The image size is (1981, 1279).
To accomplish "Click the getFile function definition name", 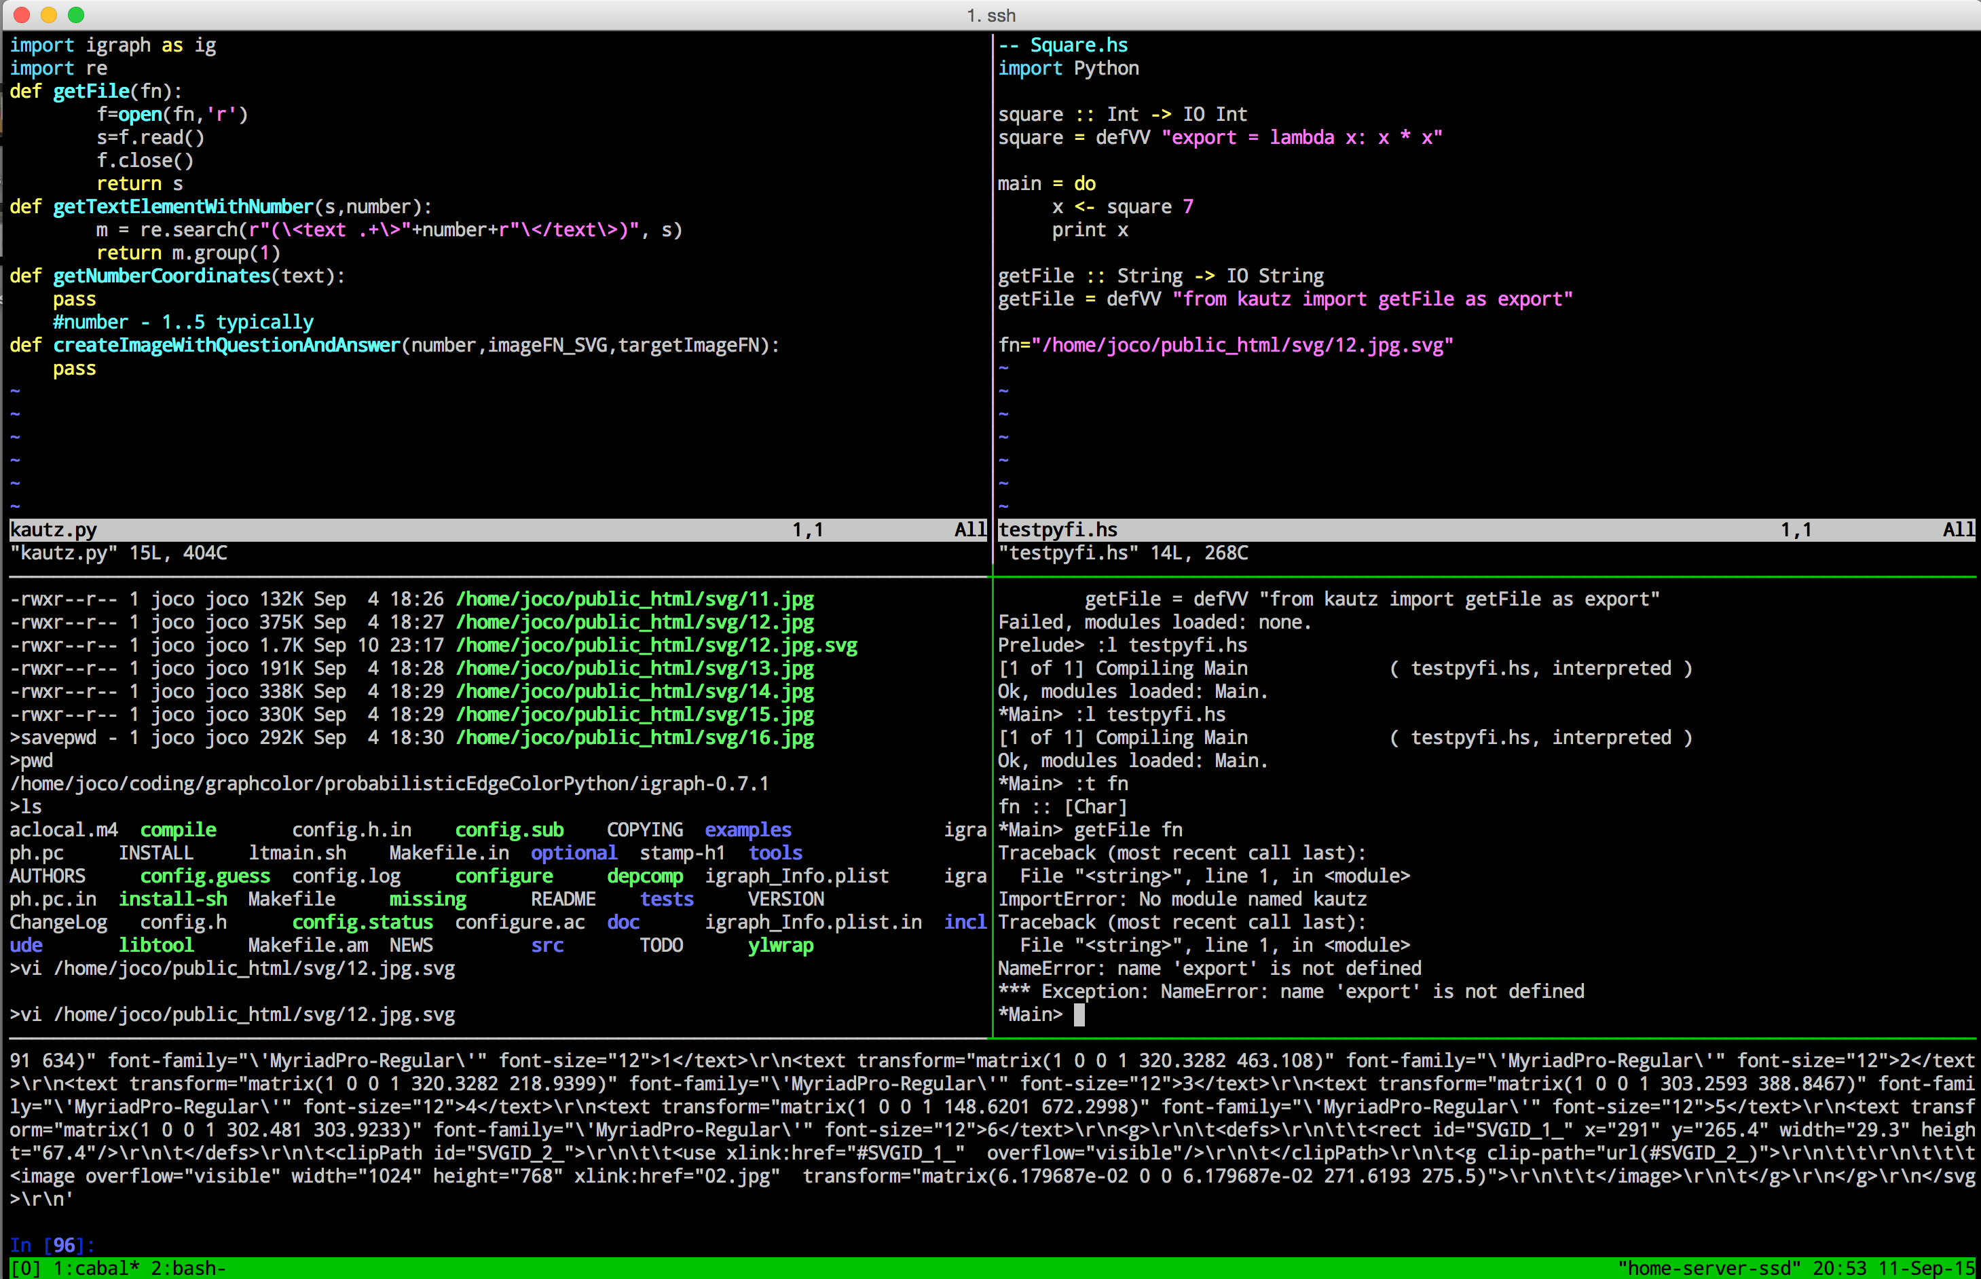I will [x=92, y=92].
